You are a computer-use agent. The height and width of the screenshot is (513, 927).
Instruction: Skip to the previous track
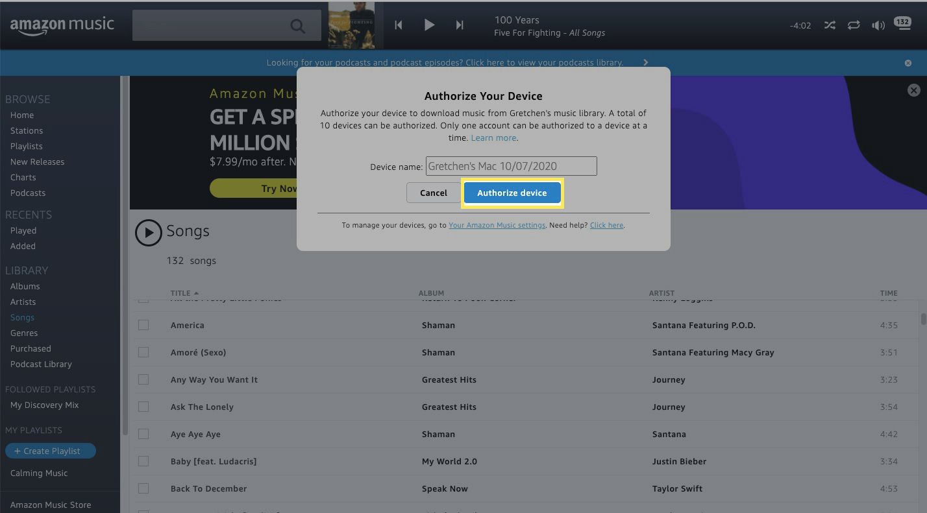coord(399,25)
